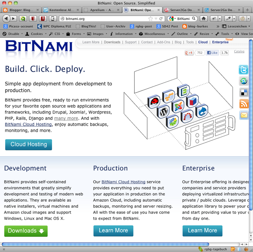The width and height of the screenshot is (253, 252).
Task: Switch to the Kostenlose Al... tab
Action: pyautogui.click(x=61, y=10)
